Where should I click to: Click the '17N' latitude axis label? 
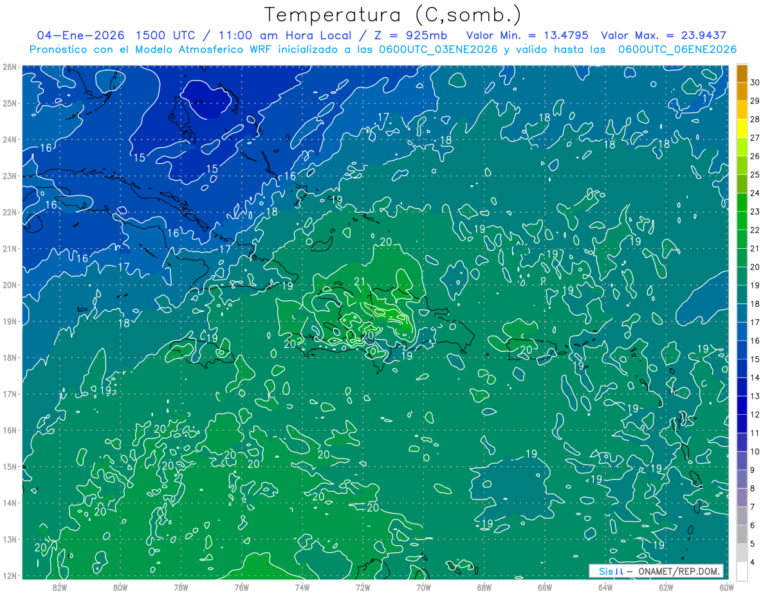[10, 393]
